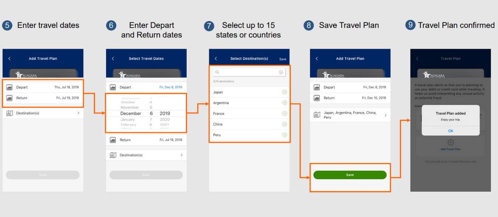Remove Japan from selected destinations
Screen dimensions: 498x217
coord(285,92)
